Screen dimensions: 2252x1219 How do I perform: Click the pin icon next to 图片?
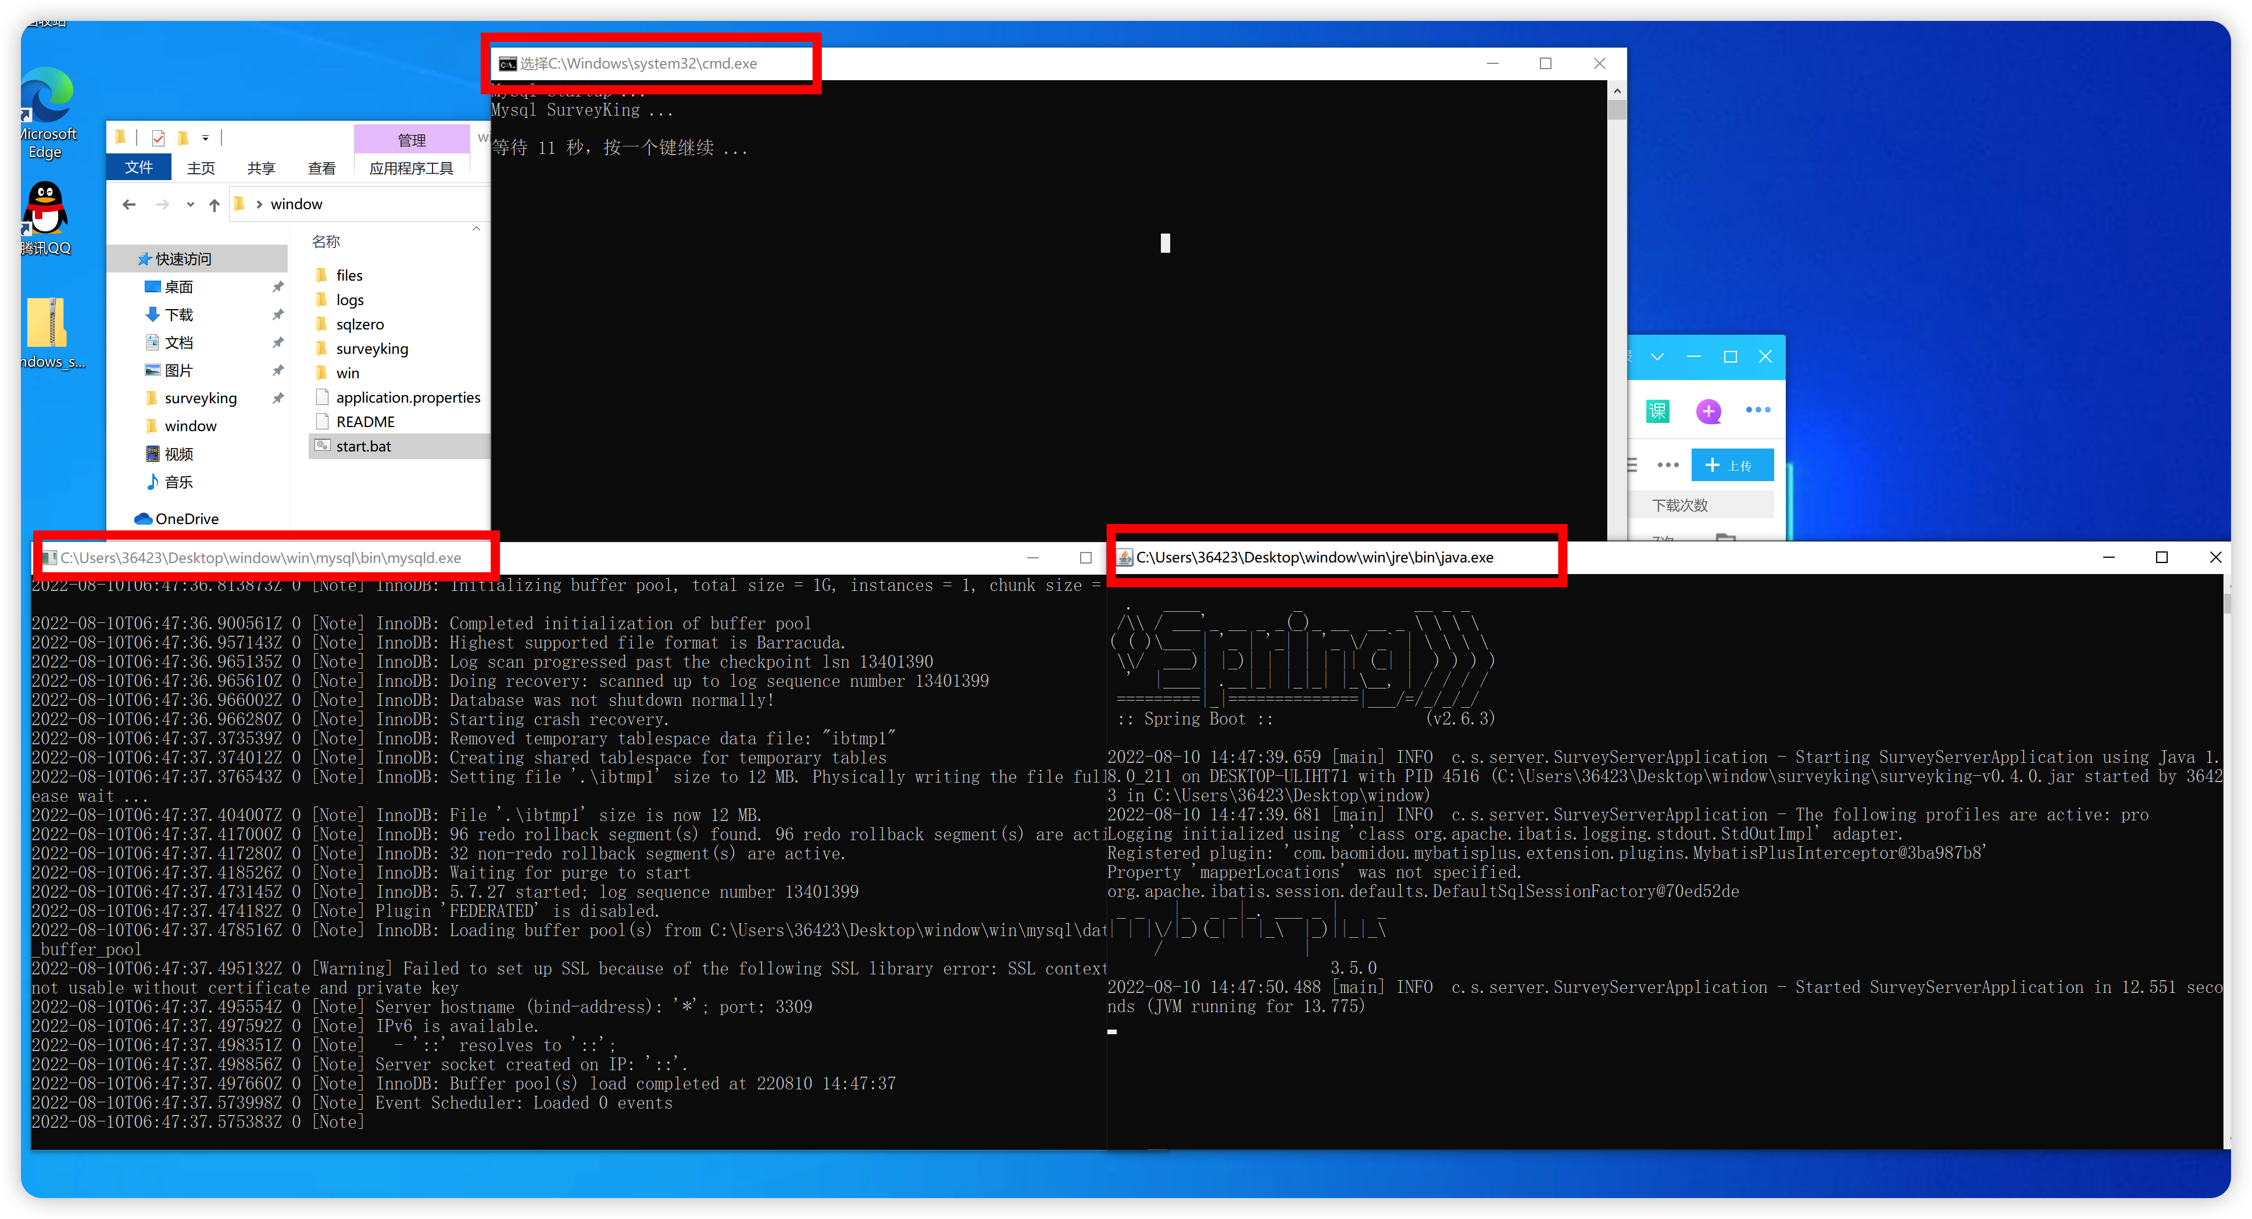(278, 371)
